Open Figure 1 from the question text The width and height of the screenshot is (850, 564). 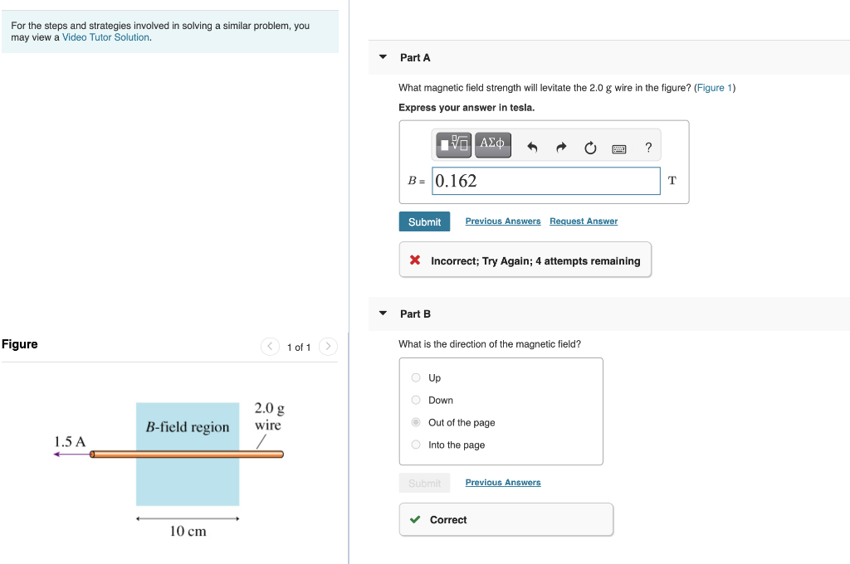pos(715,87)
